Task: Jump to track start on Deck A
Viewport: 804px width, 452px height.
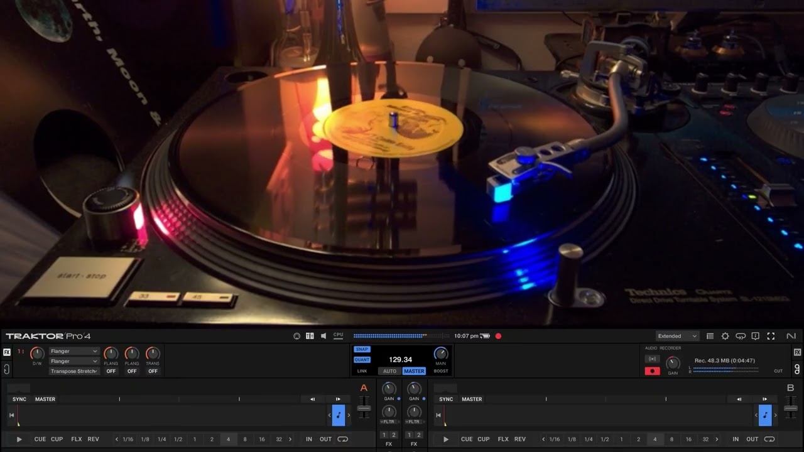Action: (x=11, y=415)
